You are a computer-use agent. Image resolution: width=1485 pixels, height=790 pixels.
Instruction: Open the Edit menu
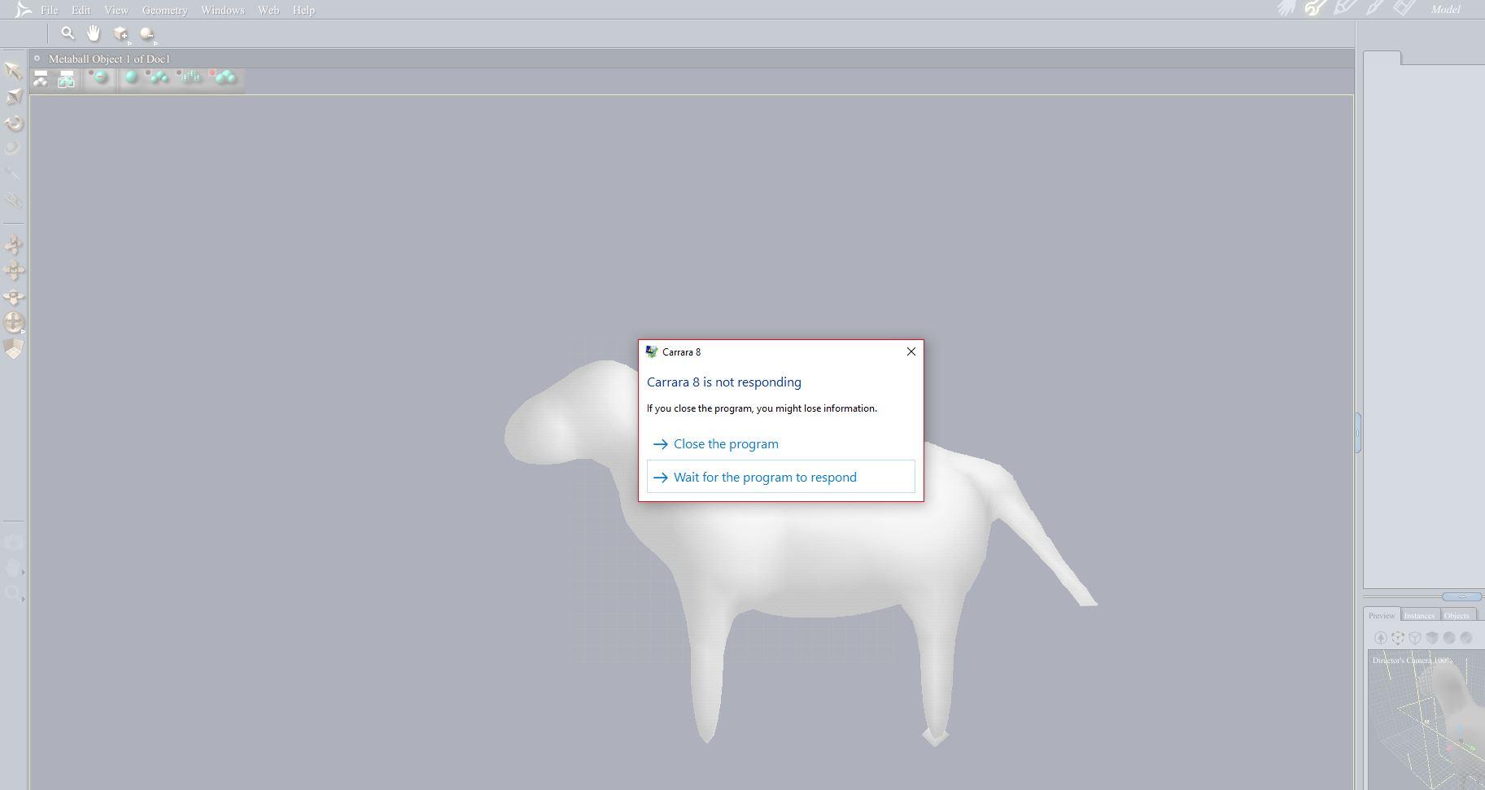click(x=81, y=11)
